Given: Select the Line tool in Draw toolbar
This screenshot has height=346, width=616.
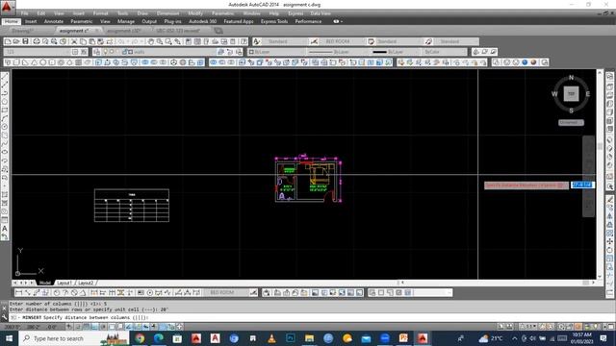Looking at the screenshot, I should (5, 76).
